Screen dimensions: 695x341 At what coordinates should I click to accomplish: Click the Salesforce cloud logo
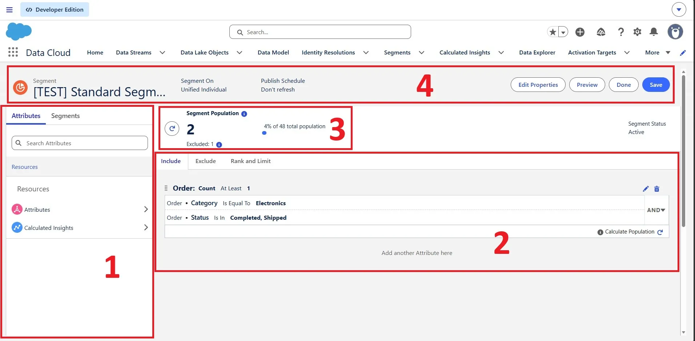point(19,31)
